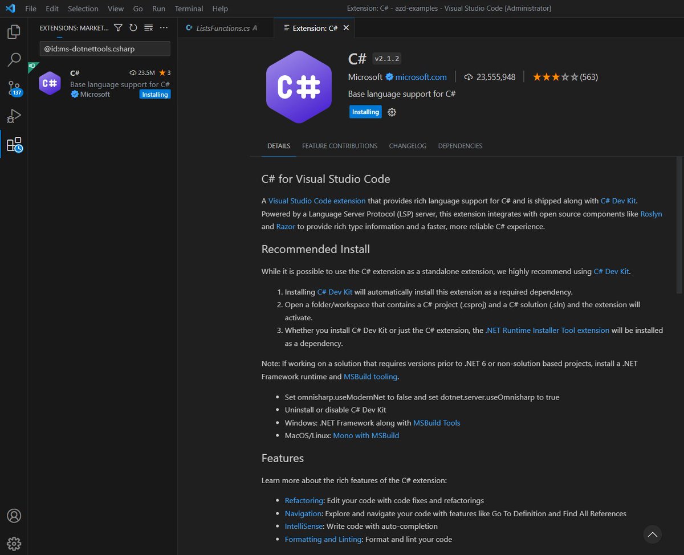Viewport: 684px width, 555px height.
Task: Refresh the extensions list
Action: tap(133, 27)
